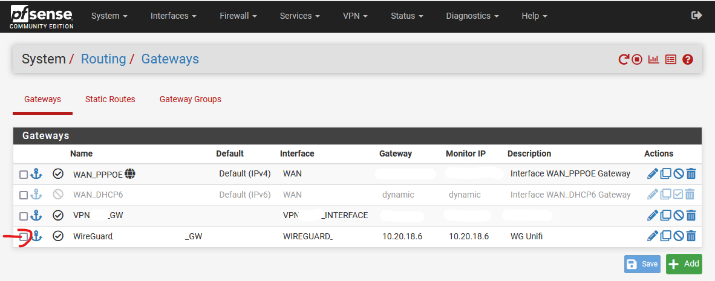Viewport: 715px width, 281px height.
Task: Expand the System dropdown menu
Action: pyautogui.click(x=109, y=16)
